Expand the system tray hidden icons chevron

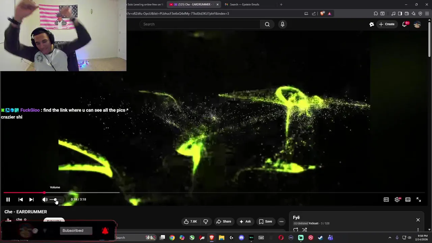(x=390, y=238)
